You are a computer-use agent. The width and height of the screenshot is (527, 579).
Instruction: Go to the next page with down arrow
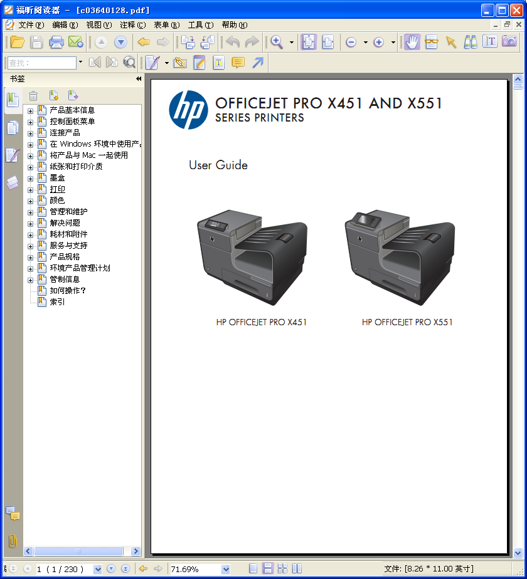(120, 42)
